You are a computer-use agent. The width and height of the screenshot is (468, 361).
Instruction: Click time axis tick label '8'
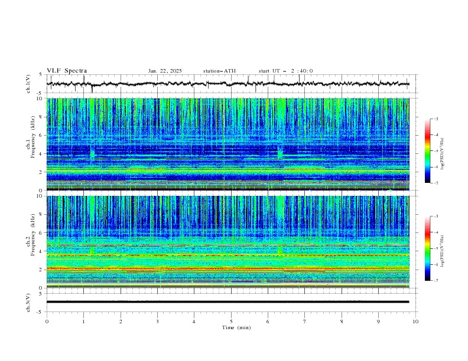pyautogui.click(x=342, y=321)
